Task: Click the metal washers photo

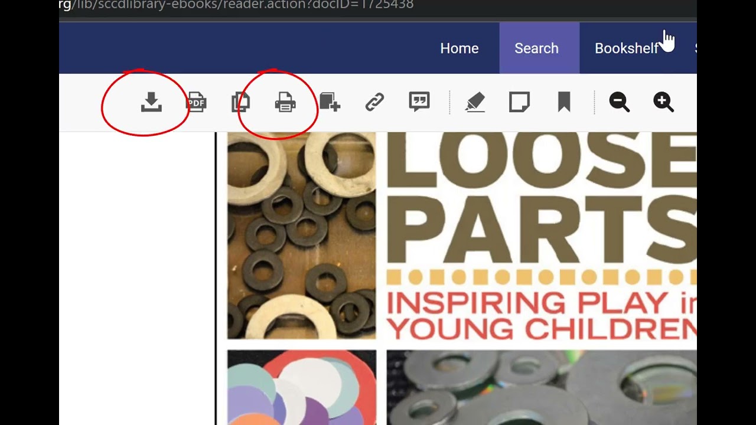Action: click(542, 387)
